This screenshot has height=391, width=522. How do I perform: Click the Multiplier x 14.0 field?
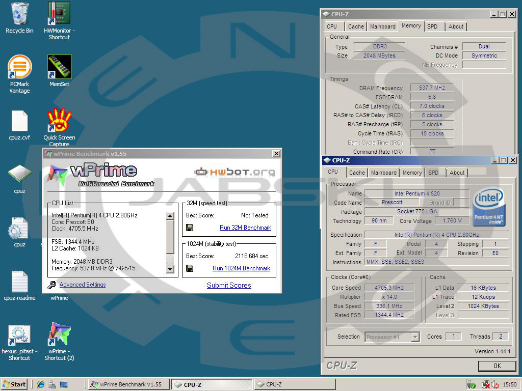point(389,297)
